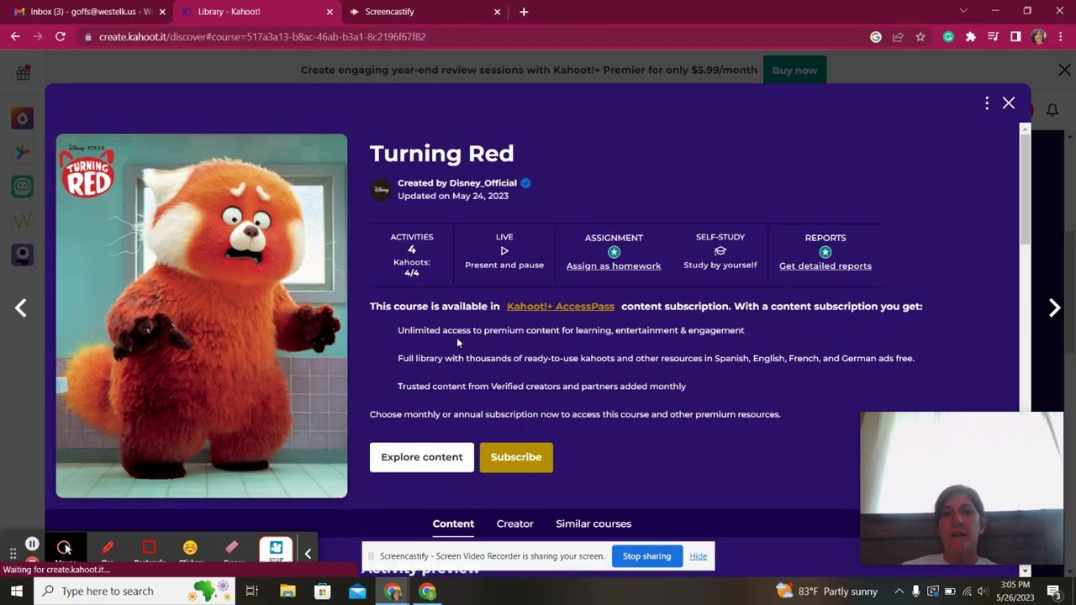Grab the Screencastify toolbar drag handle
1076x605 pixels.
13,553
